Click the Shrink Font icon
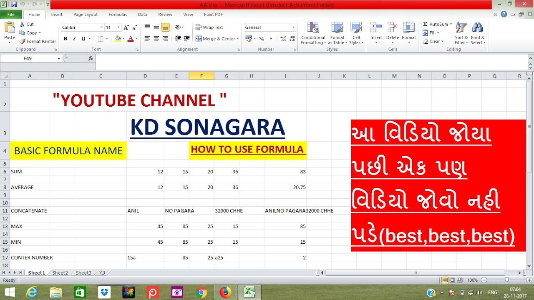Viewport: 534px width, 300px height. click(135, 27)
